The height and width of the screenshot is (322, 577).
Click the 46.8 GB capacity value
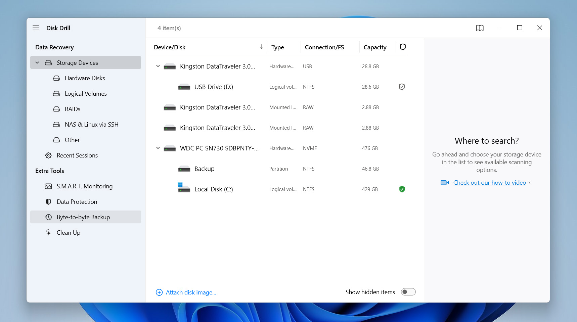coord(370,169)
